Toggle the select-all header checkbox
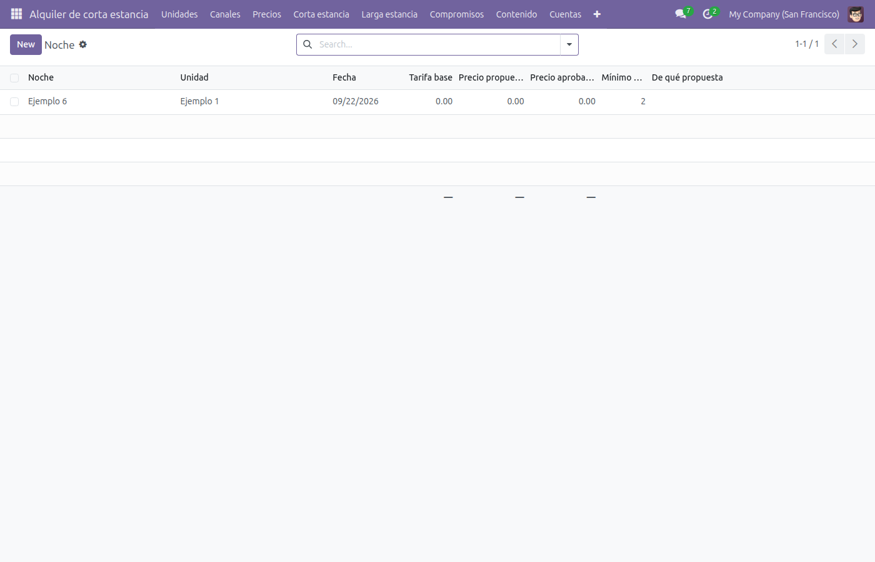 click(14, 78)
